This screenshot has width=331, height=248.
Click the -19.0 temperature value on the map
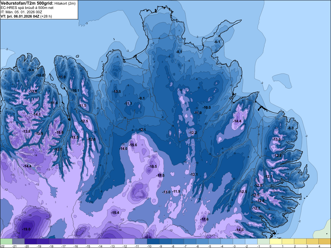tap(26, 229)
